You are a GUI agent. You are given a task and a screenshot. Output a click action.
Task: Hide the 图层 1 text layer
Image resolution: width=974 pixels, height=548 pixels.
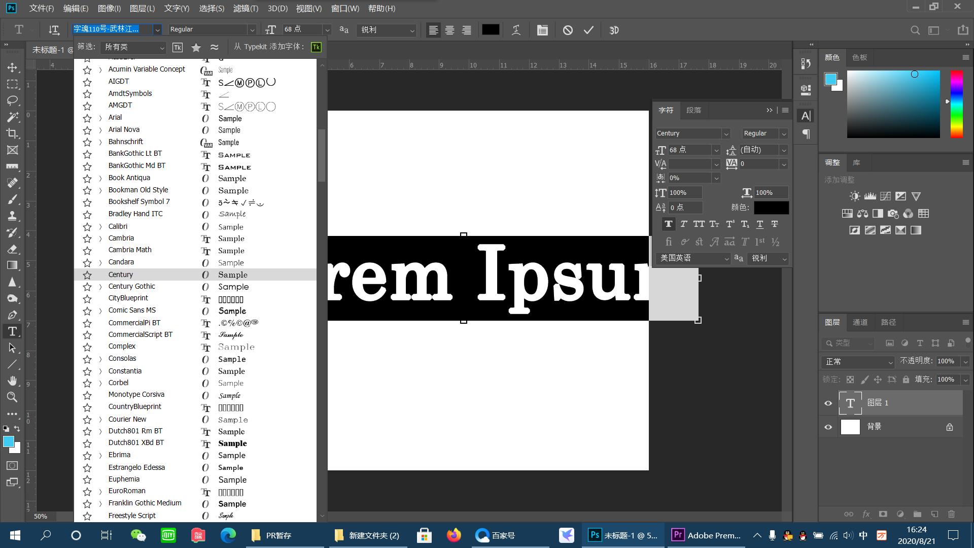(x=828, y=402)
